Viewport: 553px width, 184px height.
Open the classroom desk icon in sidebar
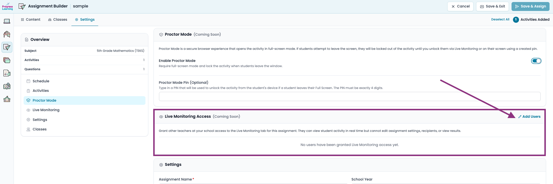[7, 34]
